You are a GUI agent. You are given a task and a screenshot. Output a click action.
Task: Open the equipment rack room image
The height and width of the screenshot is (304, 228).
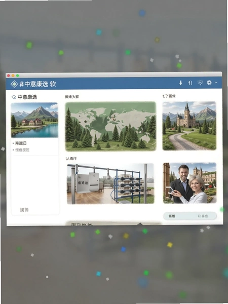[x=110, y=183]
